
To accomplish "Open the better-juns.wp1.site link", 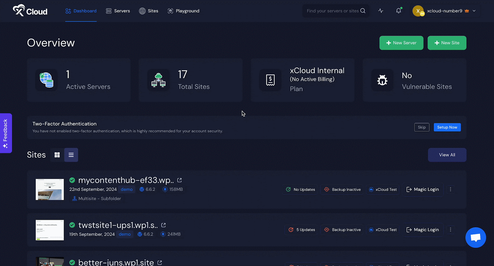I will click(116, 262).
